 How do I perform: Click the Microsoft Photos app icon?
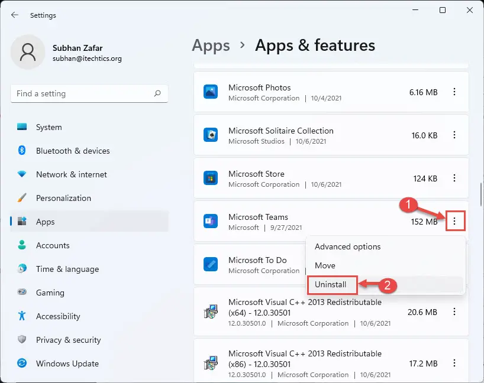click(211, 92)
